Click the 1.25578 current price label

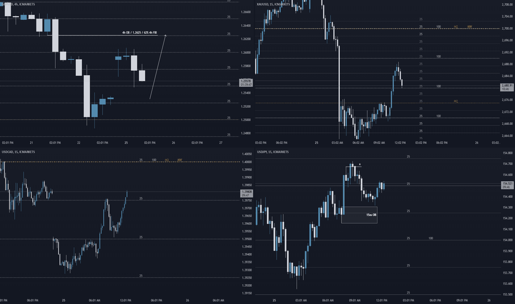point(246,82)
